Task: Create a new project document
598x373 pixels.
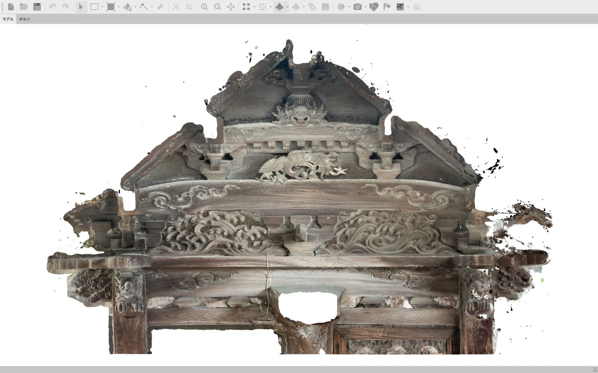Action: click(11, 7)
